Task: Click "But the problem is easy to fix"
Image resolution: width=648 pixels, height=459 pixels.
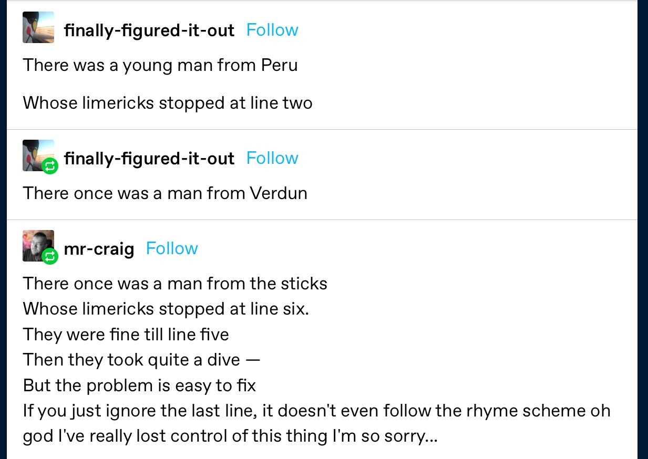Action: click(139, 385)
